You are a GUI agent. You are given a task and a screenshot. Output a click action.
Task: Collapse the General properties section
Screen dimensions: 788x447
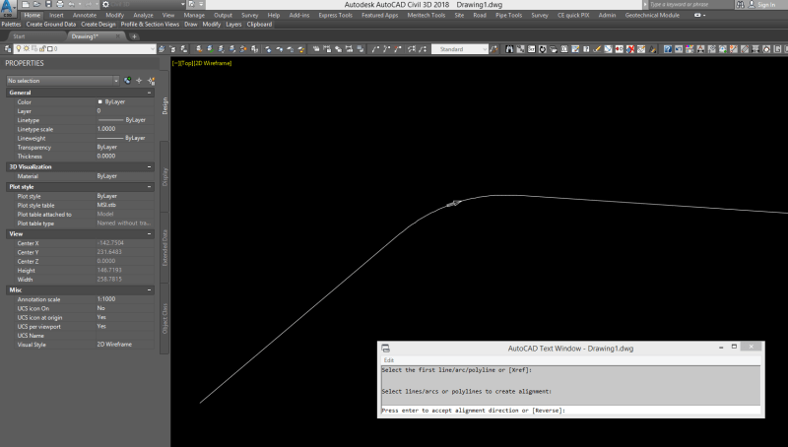[150, 93]
